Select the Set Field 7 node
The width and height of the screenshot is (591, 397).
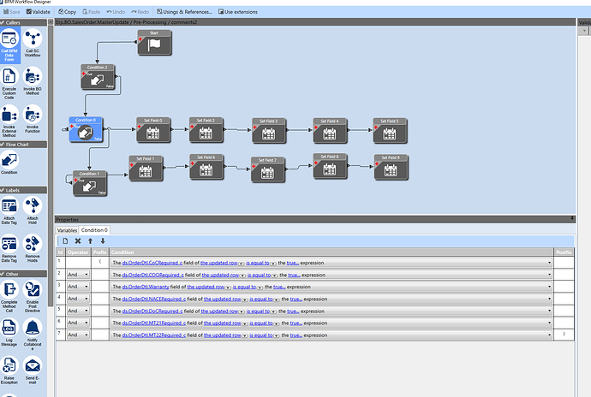point(267,170)
